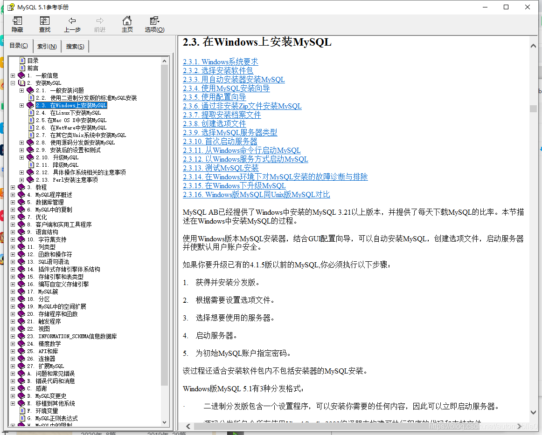Select tree item 21. 触发程序

44,321
